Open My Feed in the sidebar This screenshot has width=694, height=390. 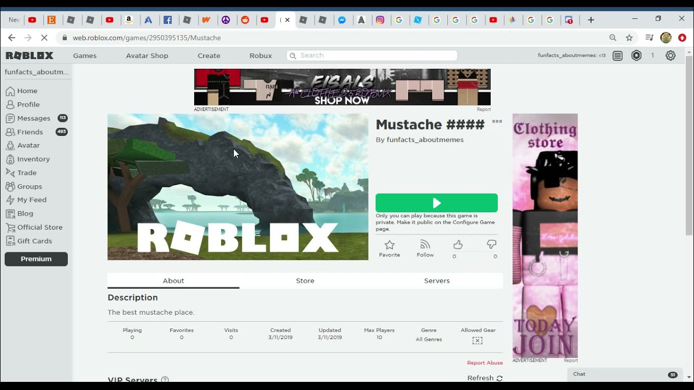(x=26, y=200)
